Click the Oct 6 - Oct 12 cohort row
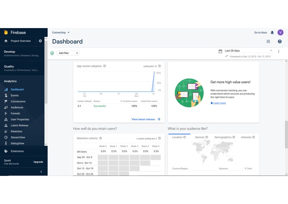288x204 pixels. [119, 163]
